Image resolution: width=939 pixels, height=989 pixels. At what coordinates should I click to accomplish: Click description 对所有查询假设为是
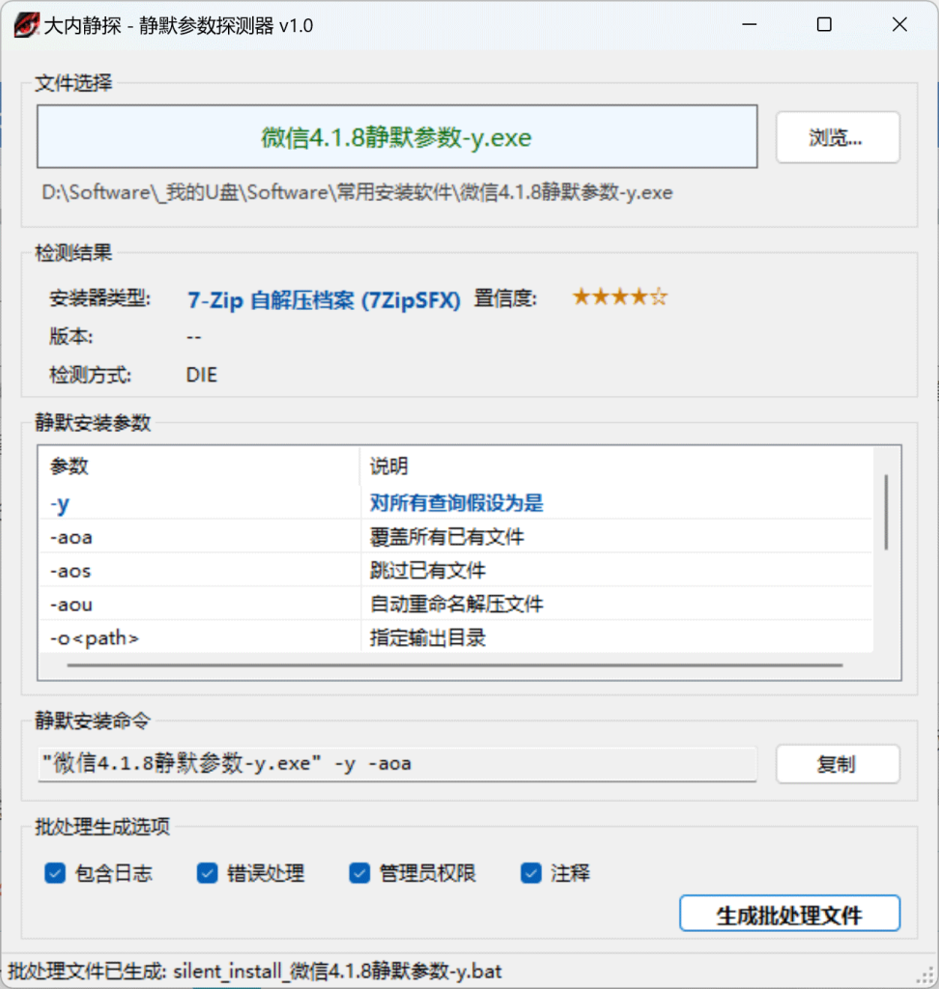(456, 502)
